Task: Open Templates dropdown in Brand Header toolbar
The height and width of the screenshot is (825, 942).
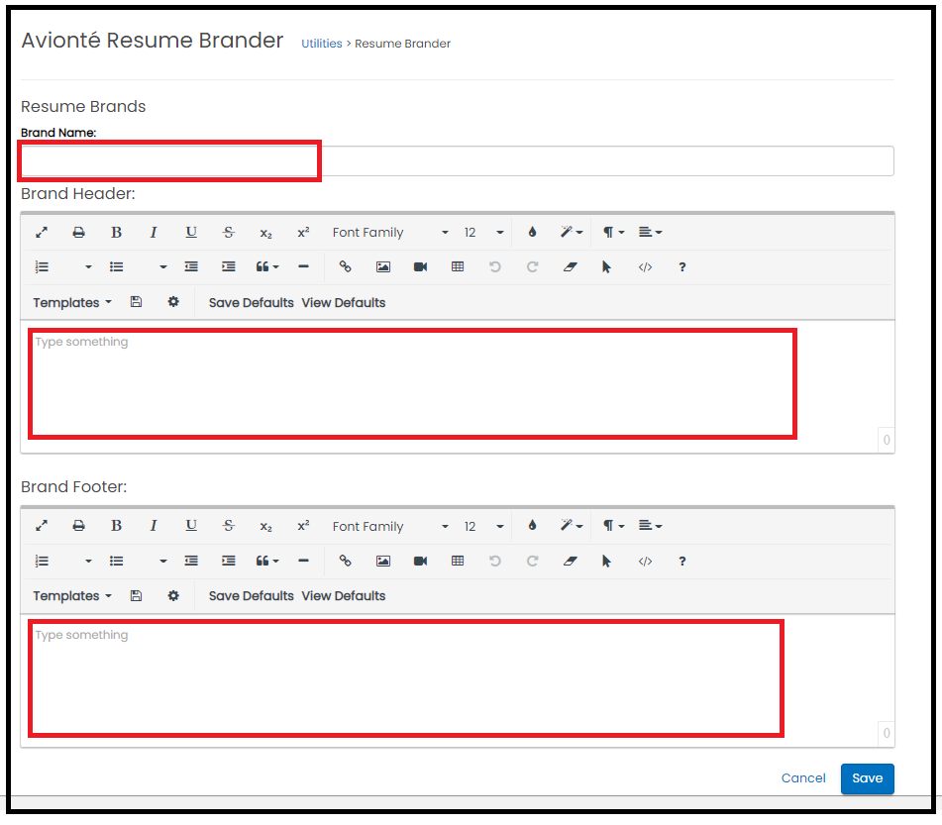Action: (x=72, y=303)
